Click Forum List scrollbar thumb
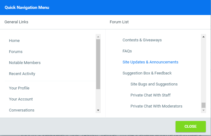 203,105
